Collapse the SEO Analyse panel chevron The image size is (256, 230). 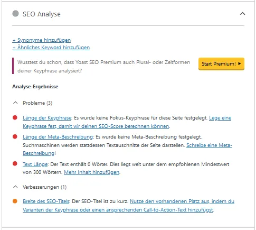click(x=242, y=14)
